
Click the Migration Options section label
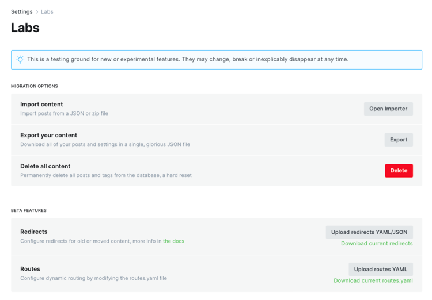pos(35,86)
